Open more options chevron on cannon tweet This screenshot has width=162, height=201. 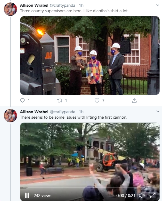click(x=158, y=111)
